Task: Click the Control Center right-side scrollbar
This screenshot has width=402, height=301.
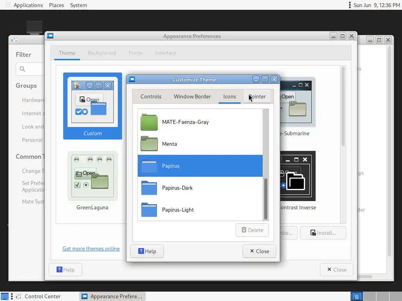Action: (x=389, y=151)
